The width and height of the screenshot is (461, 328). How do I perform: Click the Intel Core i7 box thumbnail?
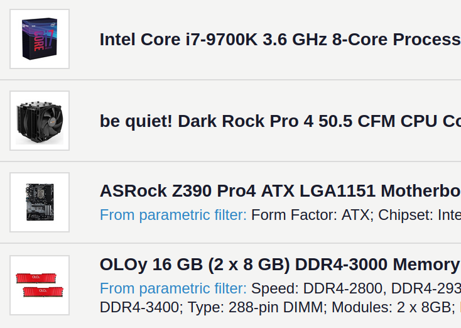pos(40,39)
